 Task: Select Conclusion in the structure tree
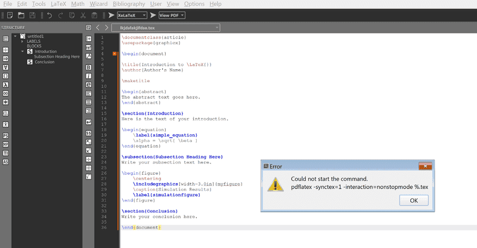click(45, 61)
